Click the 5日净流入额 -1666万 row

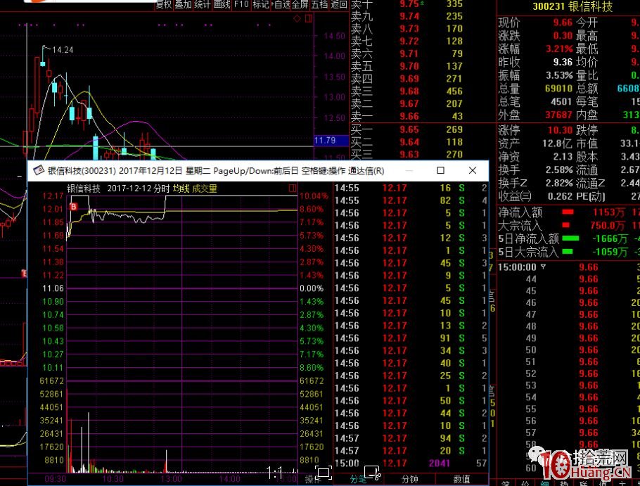pyautogui.click(x=568, y=238)
